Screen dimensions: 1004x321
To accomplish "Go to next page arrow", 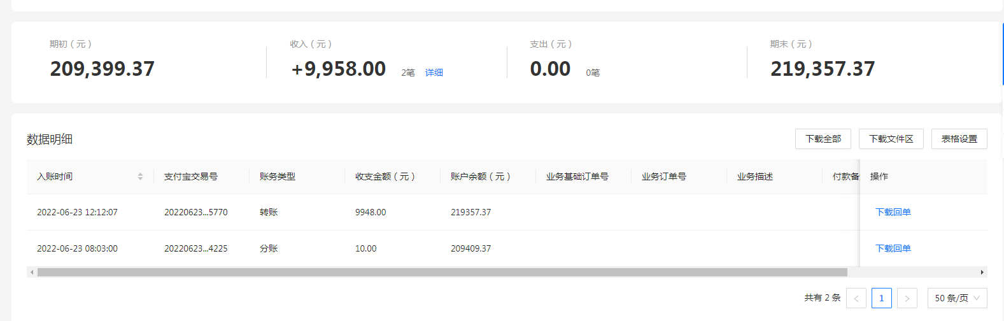I will pos(907,298).
